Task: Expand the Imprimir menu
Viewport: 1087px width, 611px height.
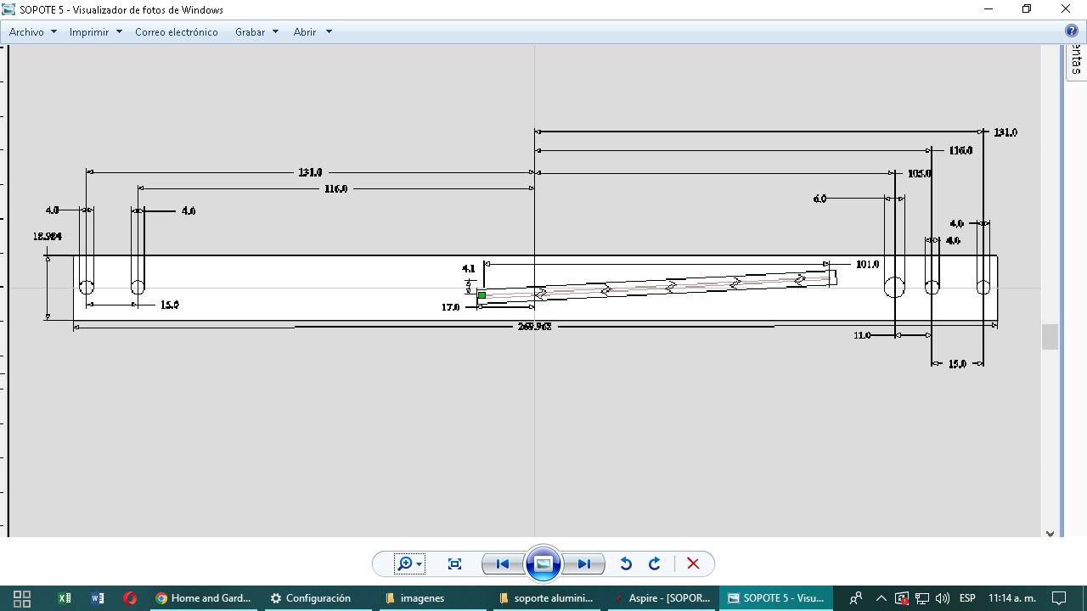Action: point(96,31)
